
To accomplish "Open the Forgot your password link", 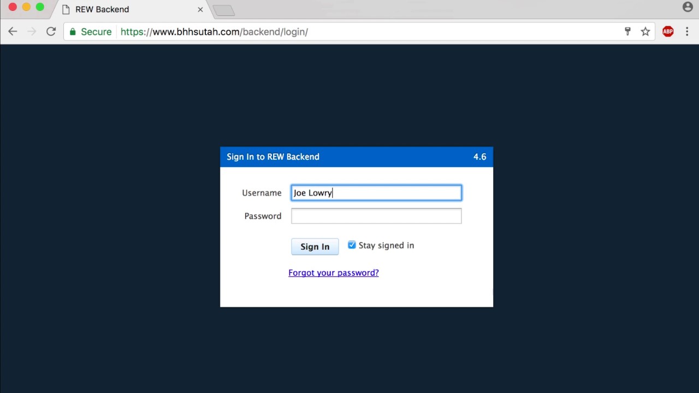I will 334,272.
